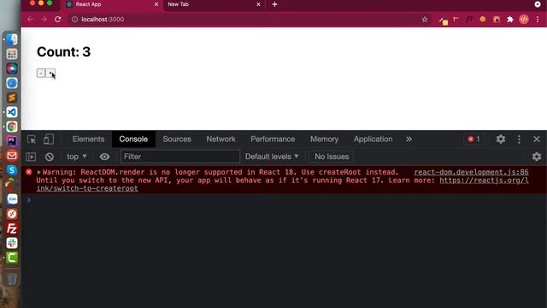Screen dimensions: 547x308
Task: Click the minus decrement button
Action: point(41,73)
